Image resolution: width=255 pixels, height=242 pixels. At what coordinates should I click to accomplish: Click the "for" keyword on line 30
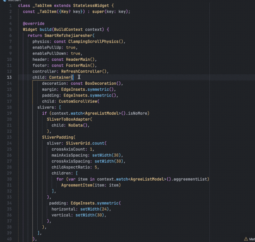click(x=60, y=179)
